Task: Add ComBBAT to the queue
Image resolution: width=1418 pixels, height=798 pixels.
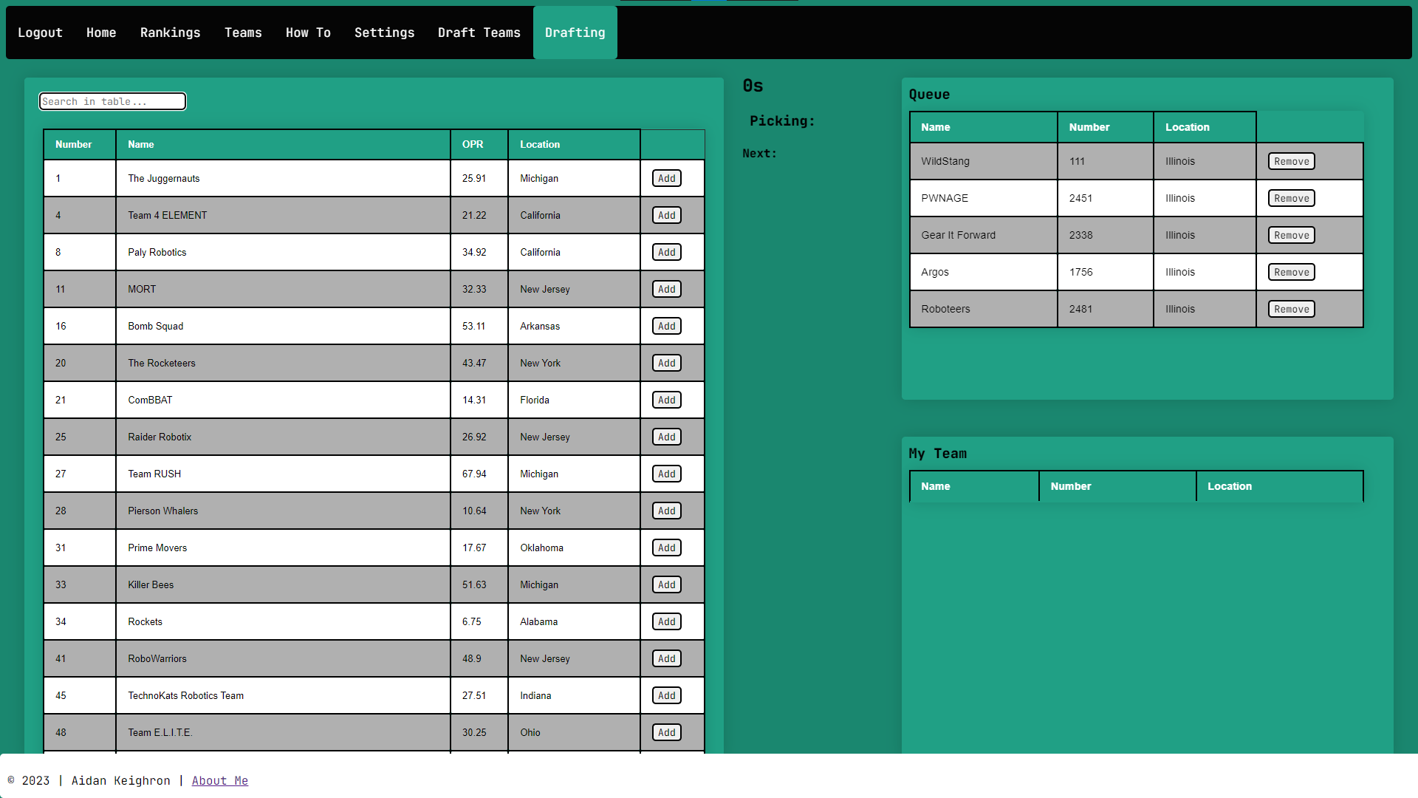Action: click(667, 400)
